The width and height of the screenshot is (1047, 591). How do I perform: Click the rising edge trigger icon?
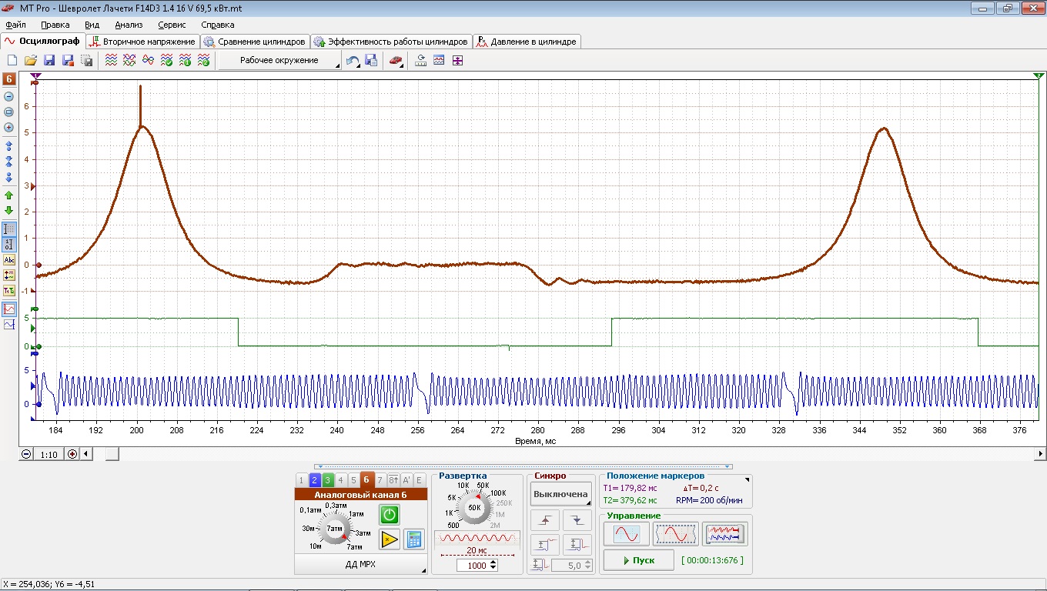pos(544,520)
